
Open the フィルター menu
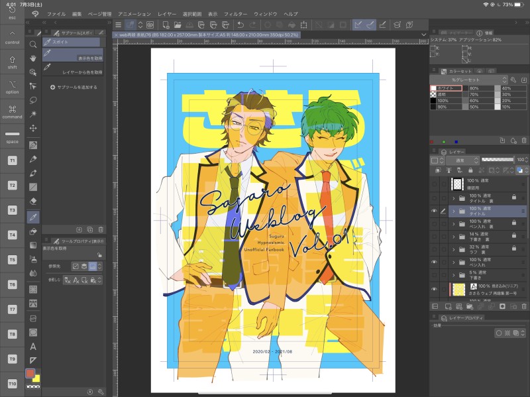(235, 14)
